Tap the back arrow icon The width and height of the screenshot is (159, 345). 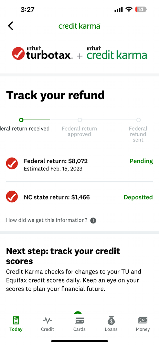tap(11, 26)
